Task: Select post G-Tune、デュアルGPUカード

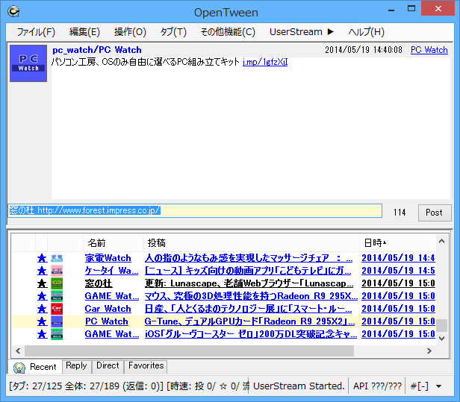Action: pyautogui.click(x=249, y=321)
